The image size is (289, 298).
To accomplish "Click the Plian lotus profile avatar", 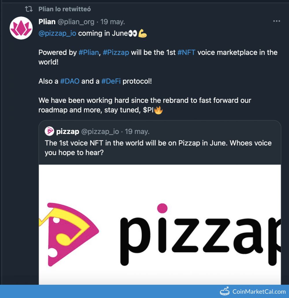I will 21,28.
